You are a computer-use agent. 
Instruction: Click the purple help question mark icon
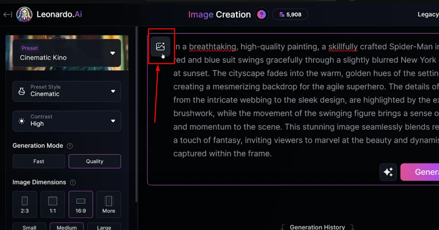tap(261, 15)
